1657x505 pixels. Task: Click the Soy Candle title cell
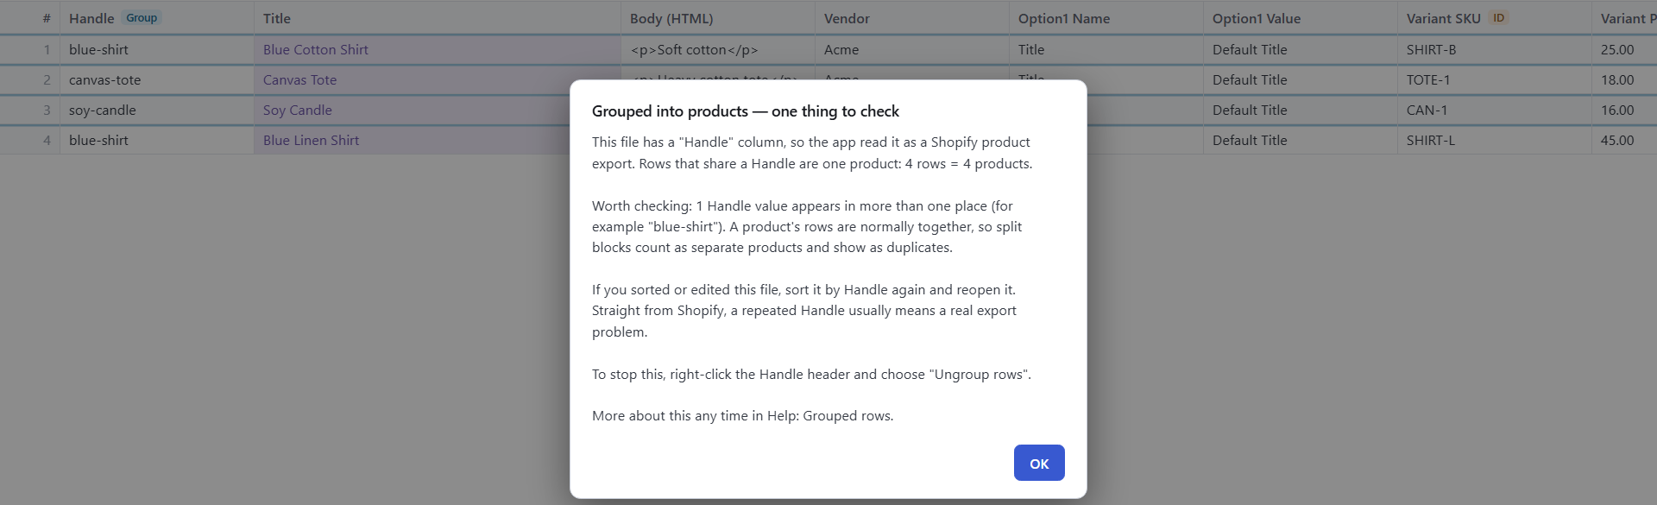412,110
